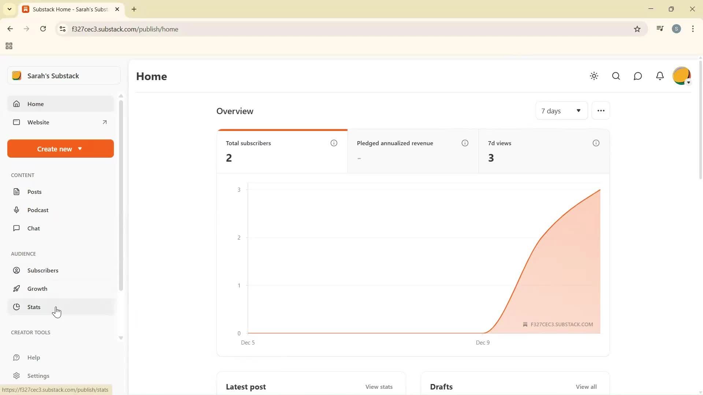Select the sun icon to change theme
The height and width of the screenshot is (395, 703).
click(594, 76)
